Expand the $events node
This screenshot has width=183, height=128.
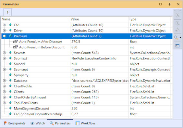click(4, 53)
